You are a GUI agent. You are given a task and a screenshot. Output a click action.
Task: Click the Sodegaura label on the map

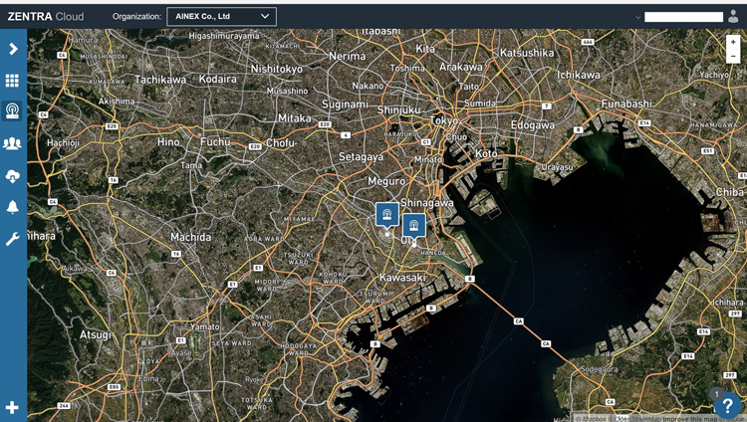click(599, 369)
